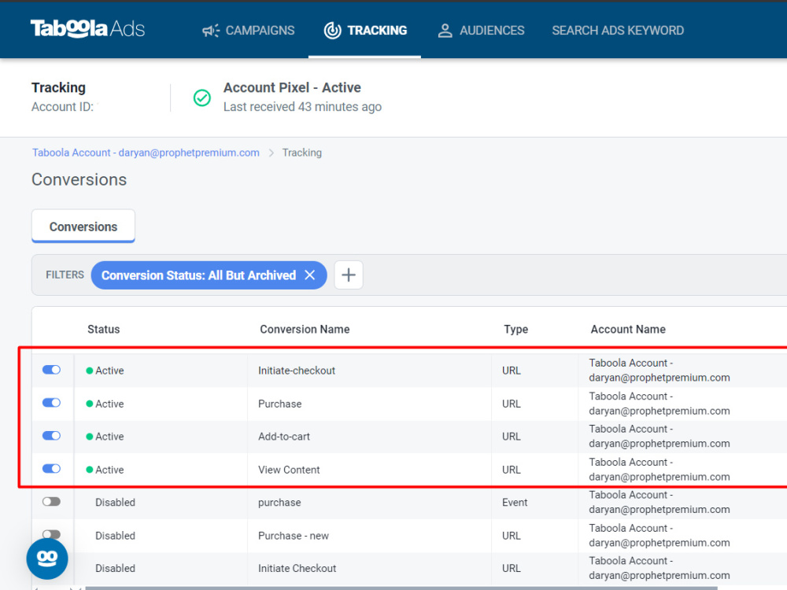Remove the Conversion Status filter with X
This screenshot has height=590, width=787.
(x=310, y=275)
